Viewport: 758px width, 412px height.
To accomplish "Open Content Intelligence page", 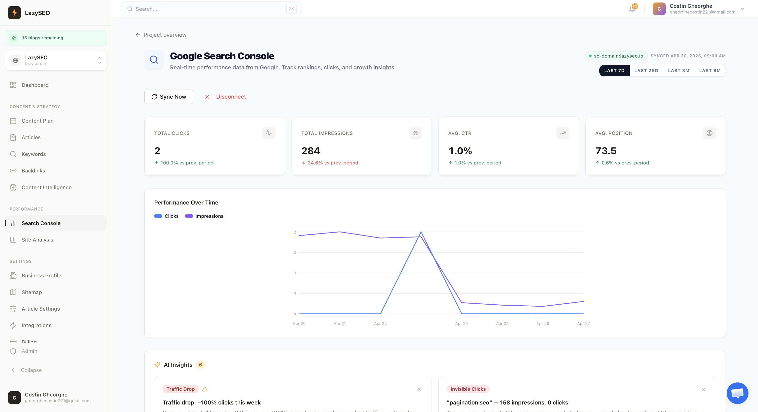I will click(x=56, y=187).
